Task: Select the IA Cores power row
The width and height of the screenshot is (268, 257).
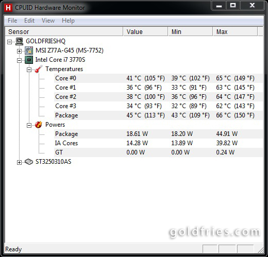Action: (x=158, y=143)
